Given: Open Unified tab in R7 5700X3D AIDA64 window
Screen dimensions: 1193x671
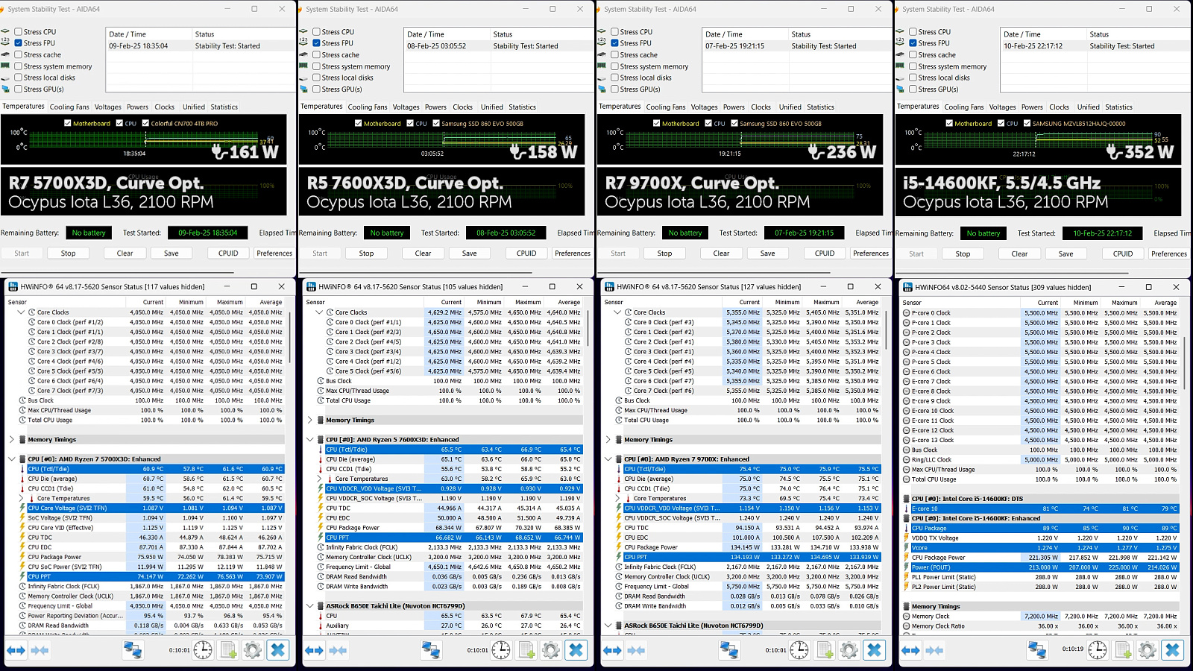Looking at the screenshot, I should 194,107.
